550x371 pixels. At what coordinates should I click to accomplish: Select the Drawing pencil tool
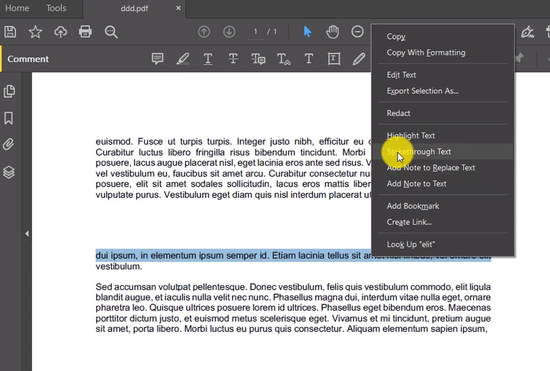pos(359,59)
